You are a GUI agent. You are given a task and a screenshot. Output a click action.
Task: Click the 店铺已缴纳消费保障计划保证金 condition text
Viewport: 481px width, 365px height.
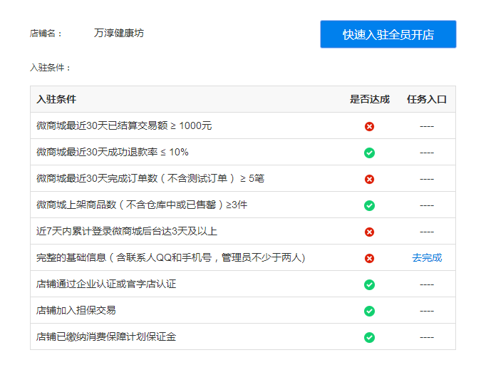tap(106, 336)
